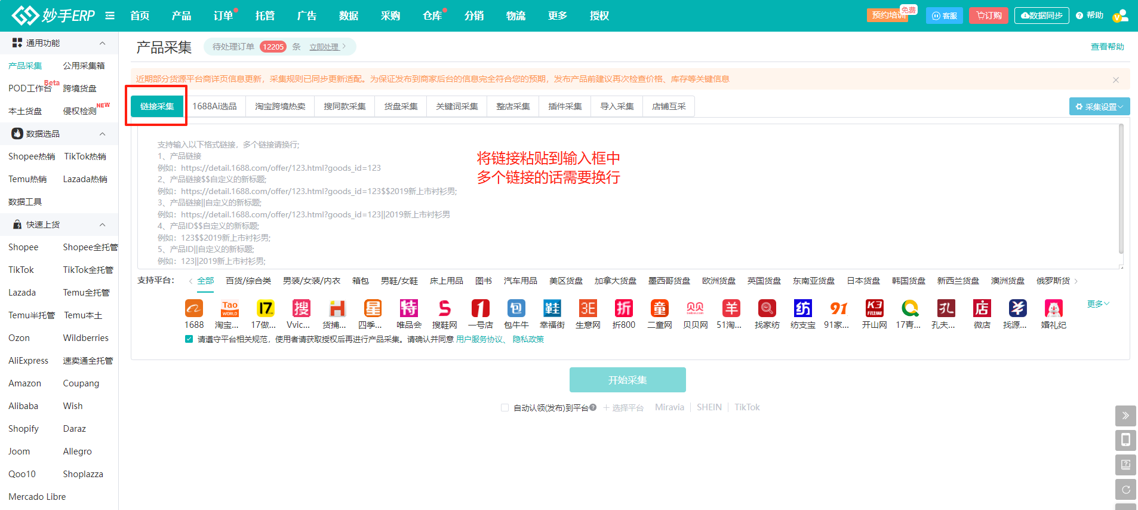The width and height of the screenshot is (1138, 510).
Task: Click the 预约培训 button
Action: (887, 16)
